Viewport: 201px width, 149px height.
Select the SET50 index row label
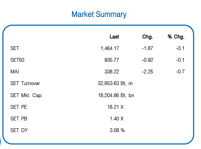pyautogui.click(x=17, y=60)
